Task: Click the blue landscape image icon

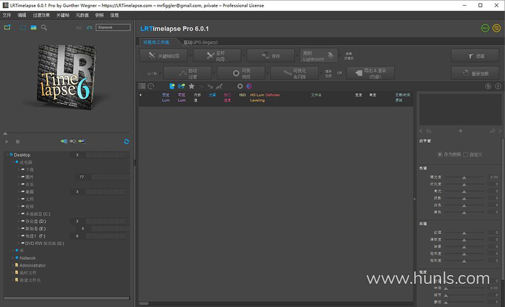Action: click(x=34, y=28)
